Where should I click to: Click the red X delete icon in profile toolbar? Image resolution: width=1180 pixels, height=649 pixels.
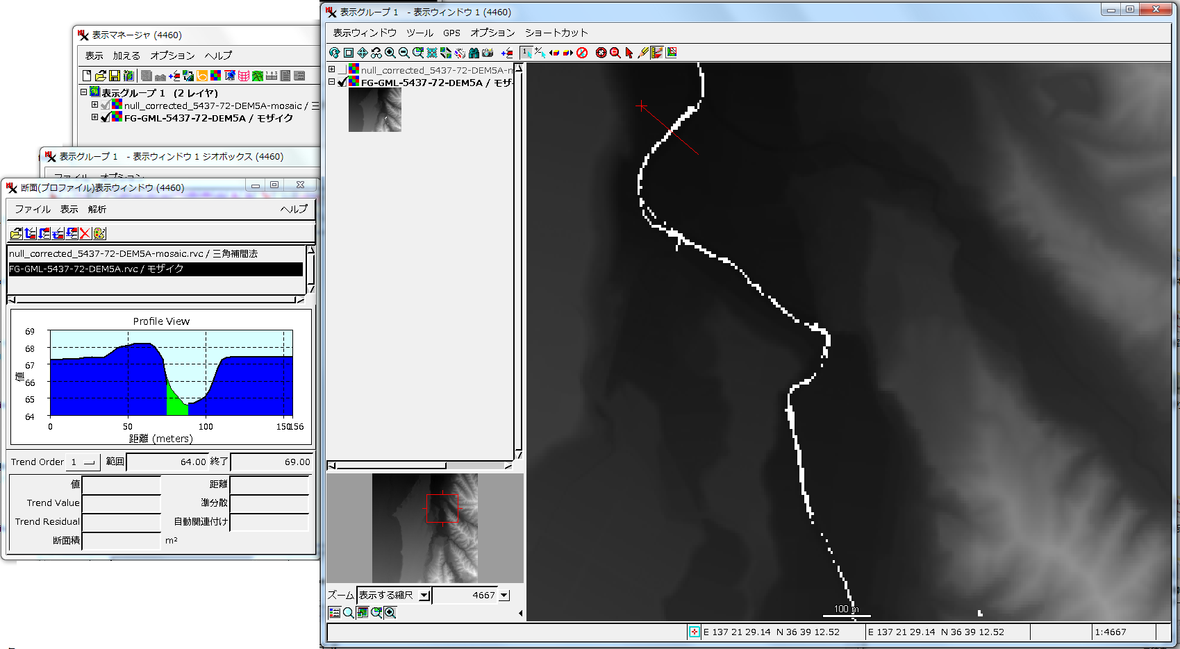[x=85, y=234]
